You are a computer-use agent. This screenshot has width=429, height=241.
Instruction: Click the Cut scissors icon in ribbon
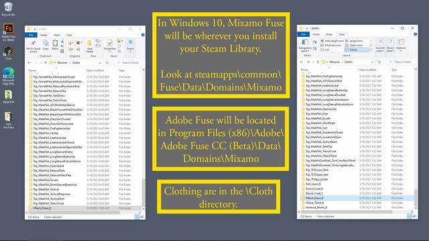[x=62, y=42]
